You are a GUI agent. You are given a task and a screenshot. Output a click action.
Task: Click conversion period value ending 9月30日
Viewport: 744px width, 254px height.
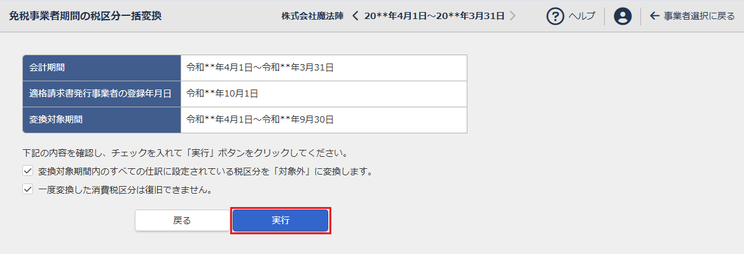click(260, 119)
